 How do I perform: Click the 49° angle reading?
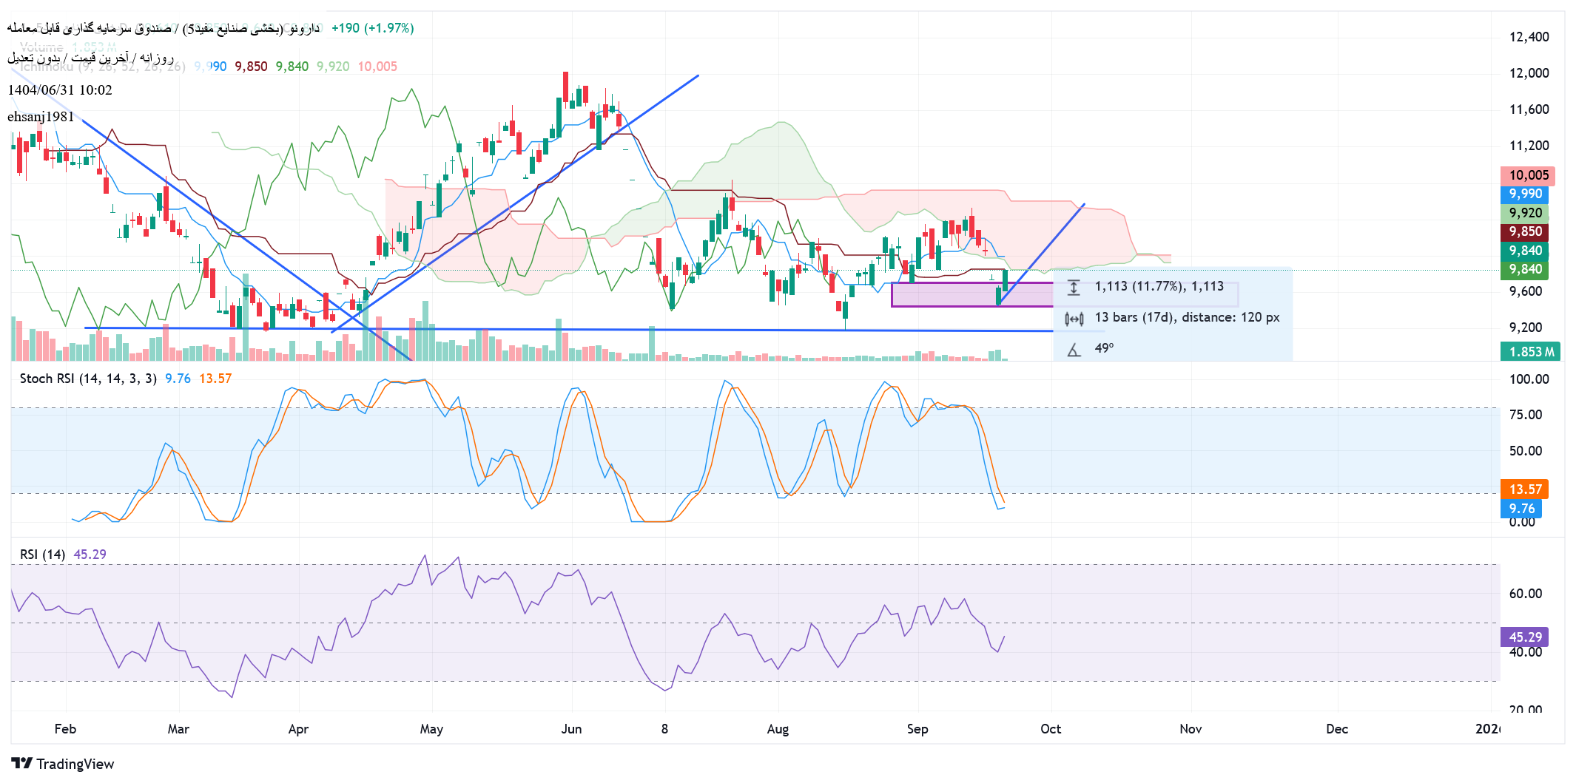tap(1104, 348)
